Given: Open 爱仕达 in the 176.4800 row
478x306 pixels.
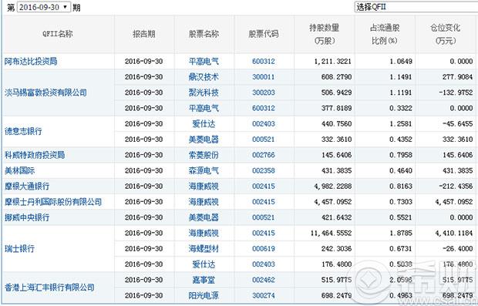Looking at the screenshot, I should tap(204, 264).
